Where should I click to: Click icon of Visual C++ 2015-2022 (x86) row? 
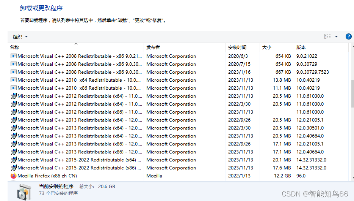(14, 168)
